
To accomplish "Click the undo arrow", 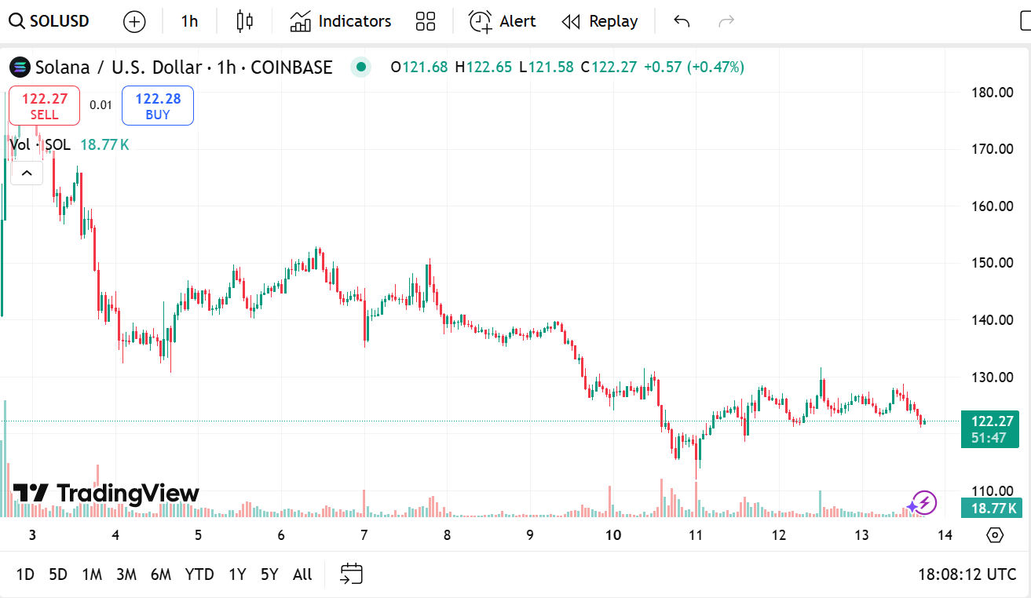I will [x=681, y=21].
